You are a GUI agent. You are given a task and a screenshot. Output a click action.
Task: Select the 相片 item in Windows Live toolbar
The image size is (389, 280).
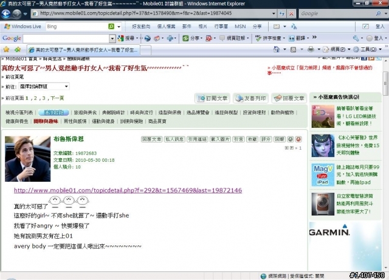202,26
